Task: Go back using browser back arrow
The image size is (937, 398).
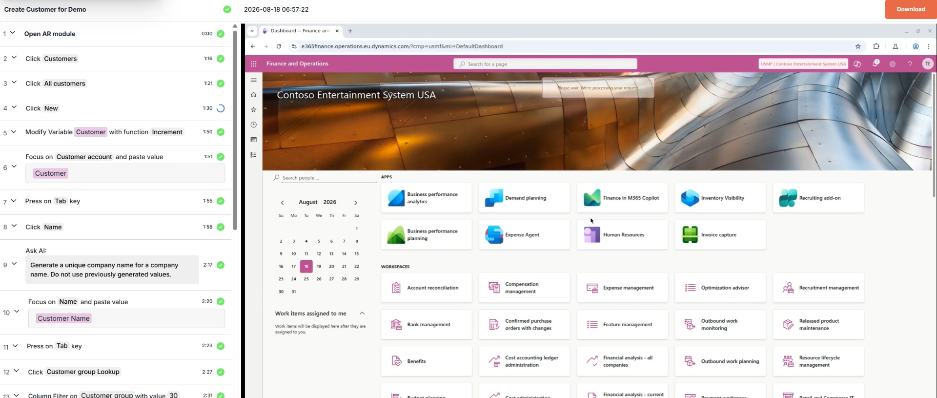Action: pyautogui.click(x=253, y=46)
